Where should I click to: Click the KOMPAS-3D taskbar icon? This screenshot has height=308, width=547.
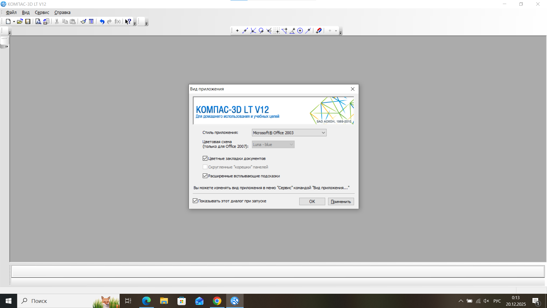235,301
